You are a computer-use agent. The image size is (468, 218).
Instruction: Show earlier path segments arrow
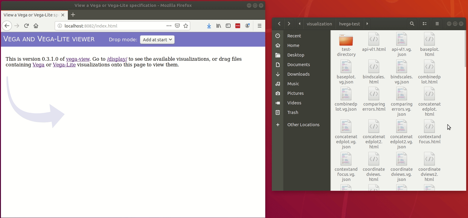[x=300, y=24]
